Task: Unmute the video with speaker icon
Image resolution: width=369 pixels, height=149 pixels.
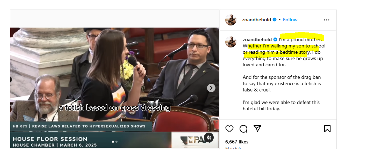Action: [x=208, y=137]
